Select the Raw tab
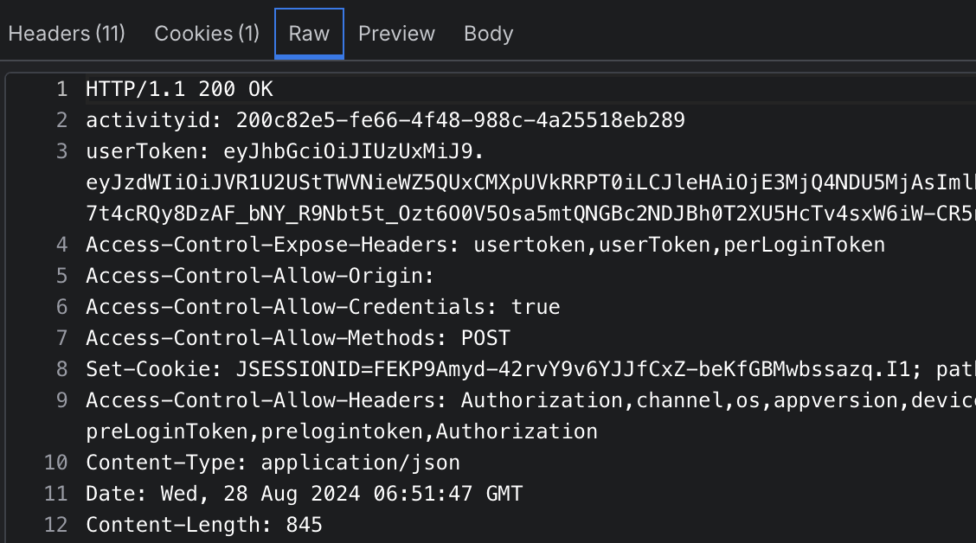Viewport: 976px width, 543px height. click(x=309, y=34)
